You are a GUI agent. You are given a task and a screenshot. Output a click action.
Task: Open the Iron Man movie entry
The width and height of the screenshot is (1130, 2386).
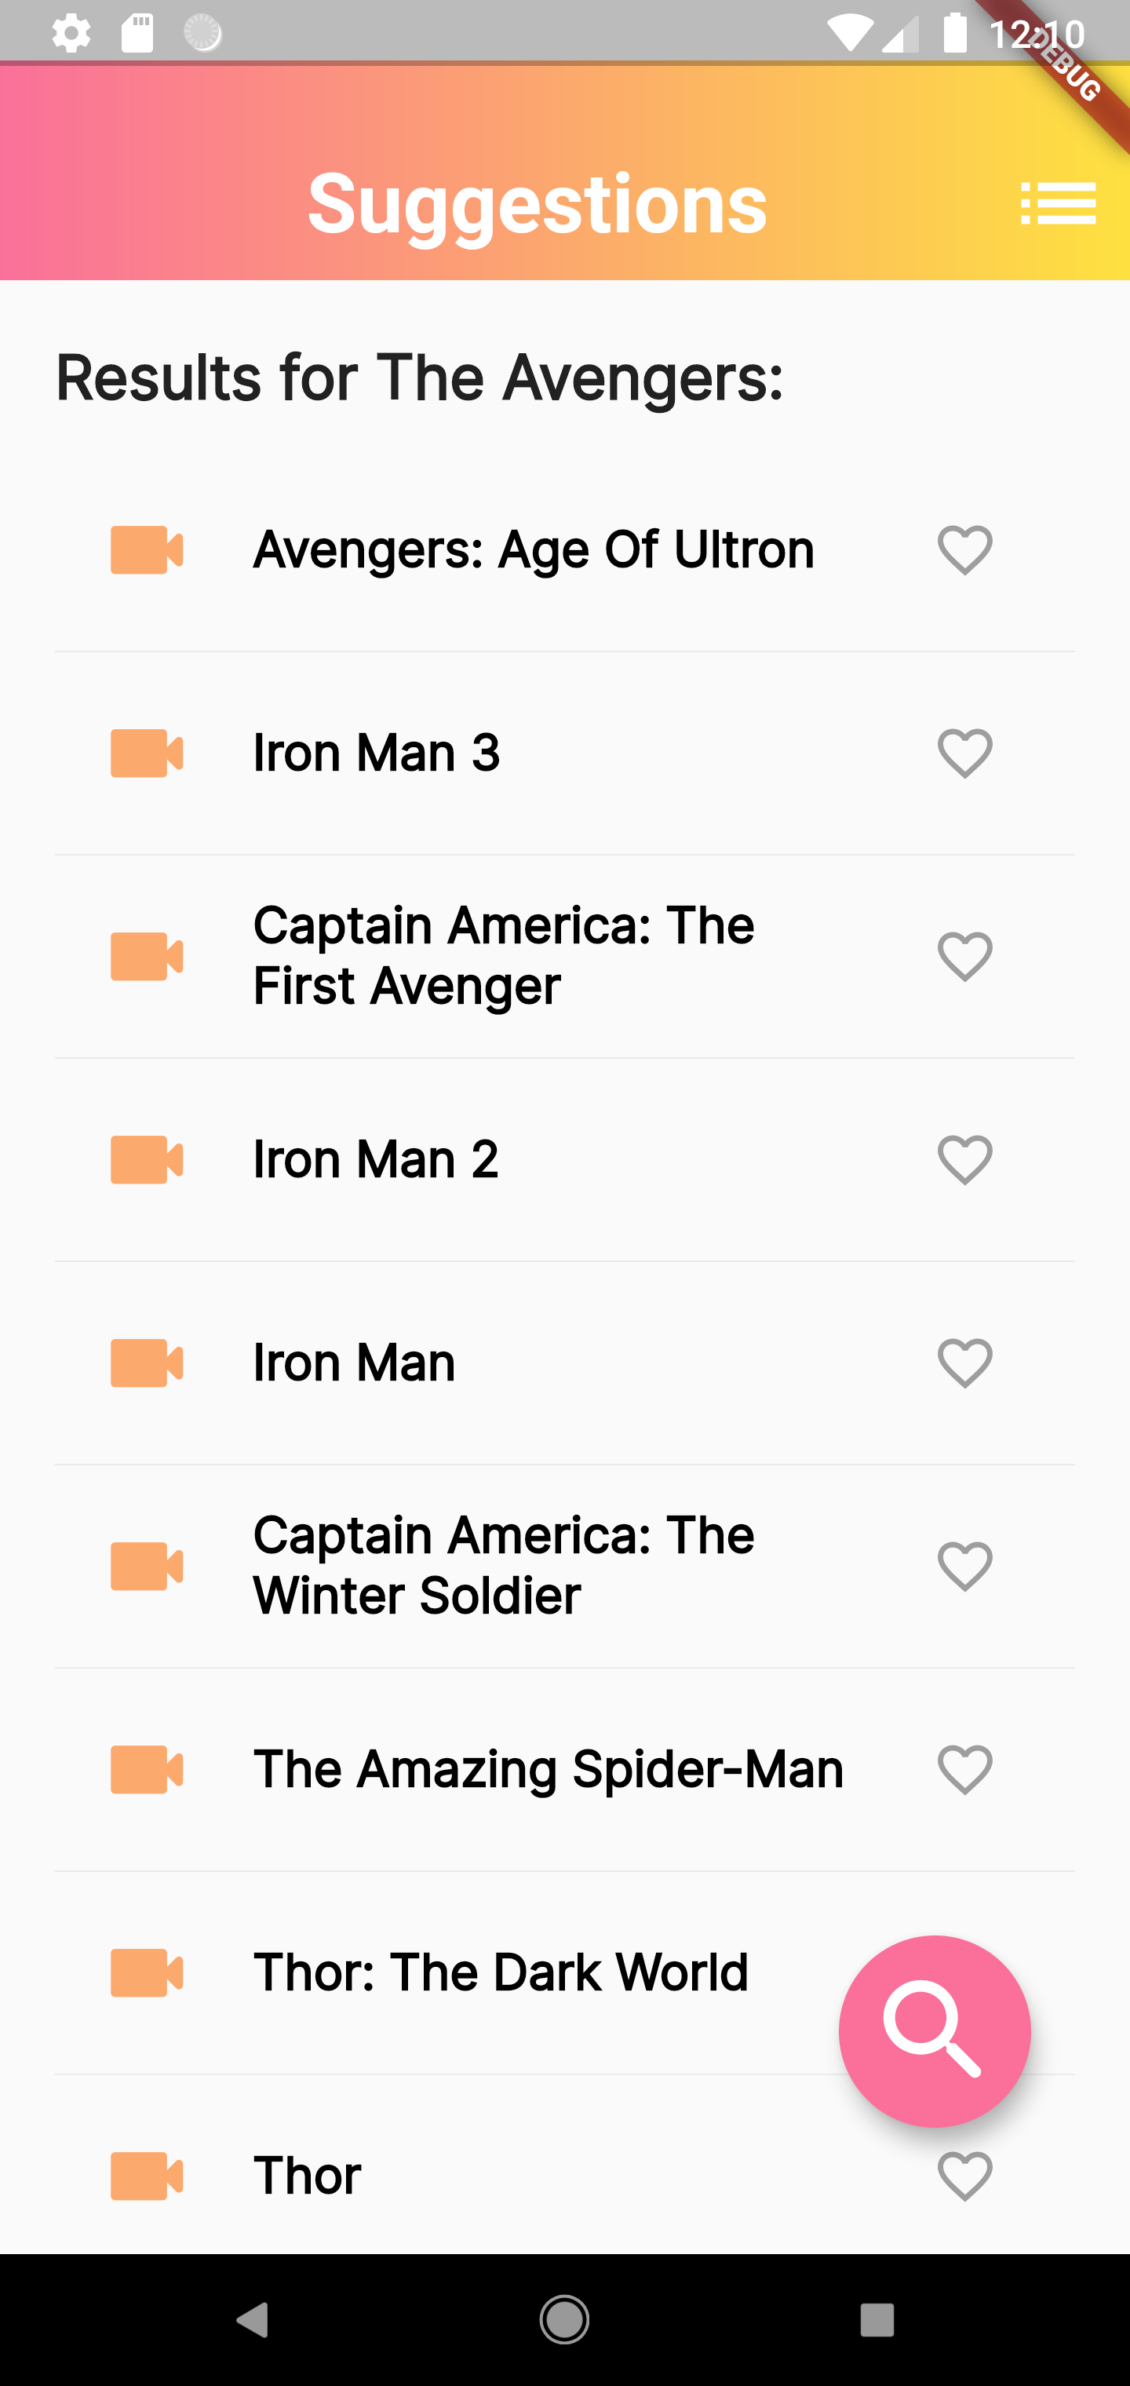click(354, 1363)
